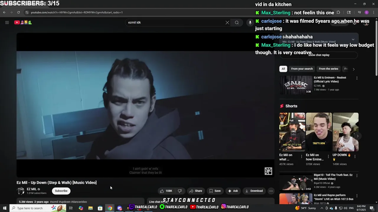Show more filter chips with right arrow
378x212 pixels.
click(x=353, y=69)
